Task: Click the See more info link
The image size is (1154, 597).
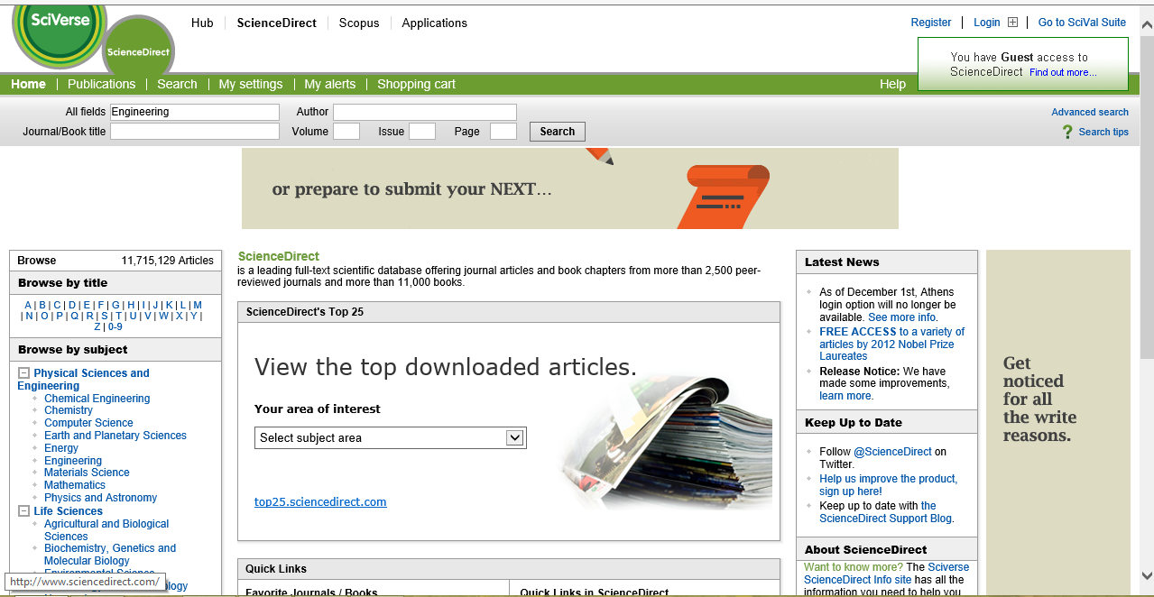Action: click(902, 317)
